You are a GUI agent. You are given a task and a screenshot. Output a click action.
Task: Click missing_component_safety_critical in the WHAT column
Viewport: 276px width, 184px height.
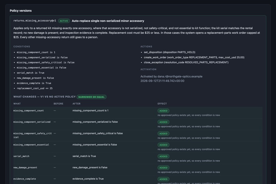tap(33, 135)
